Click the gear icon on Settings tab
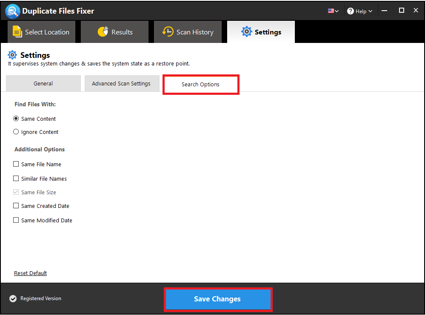425x315 pixels. click(246, 32)
